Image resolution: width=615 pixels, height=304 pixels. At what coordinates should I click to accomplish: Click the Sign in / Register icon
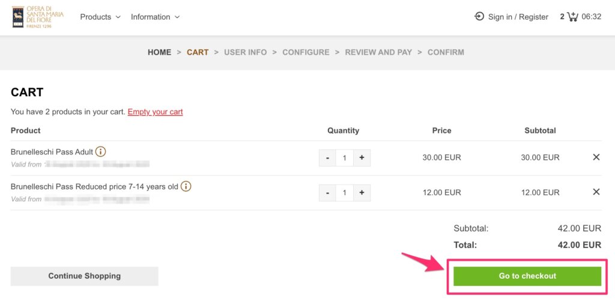click(x=479, y=17)
